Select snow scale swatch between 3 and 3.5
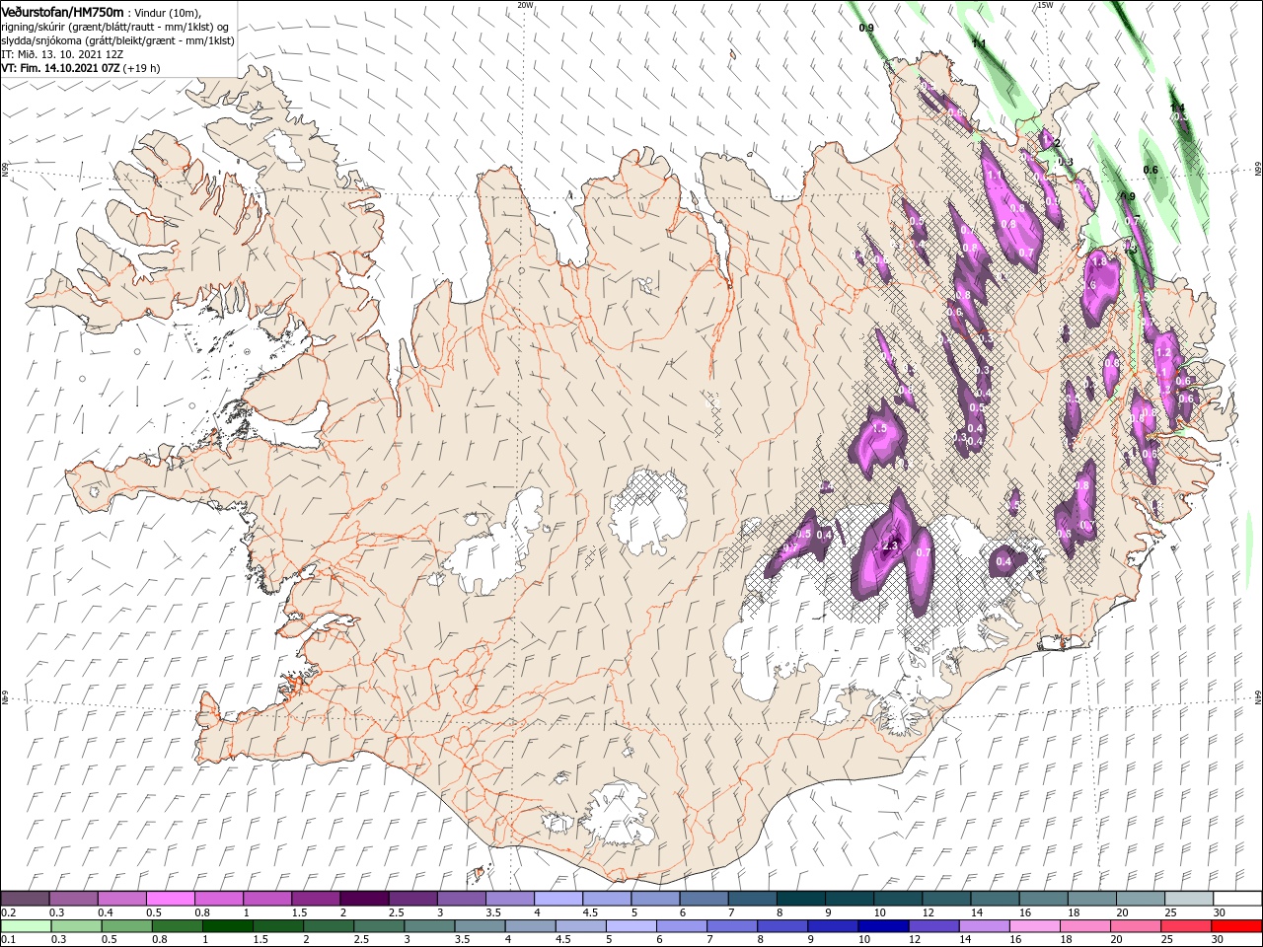1263x947 pixels. point(461,899)
